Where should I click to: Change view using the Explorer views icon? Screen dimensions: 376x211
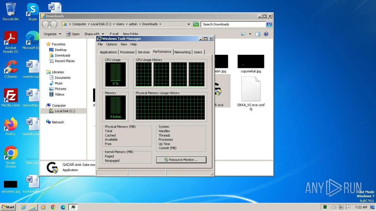pos(243,34)
